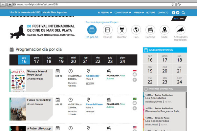197x131 pixels.
Task: Browse programming by Sede map pin icon
Action: 164,30
